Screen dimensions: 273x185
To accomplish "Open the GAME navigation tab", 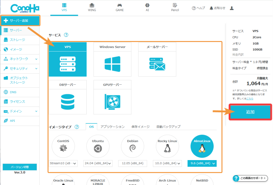I will tap(120, 8).
